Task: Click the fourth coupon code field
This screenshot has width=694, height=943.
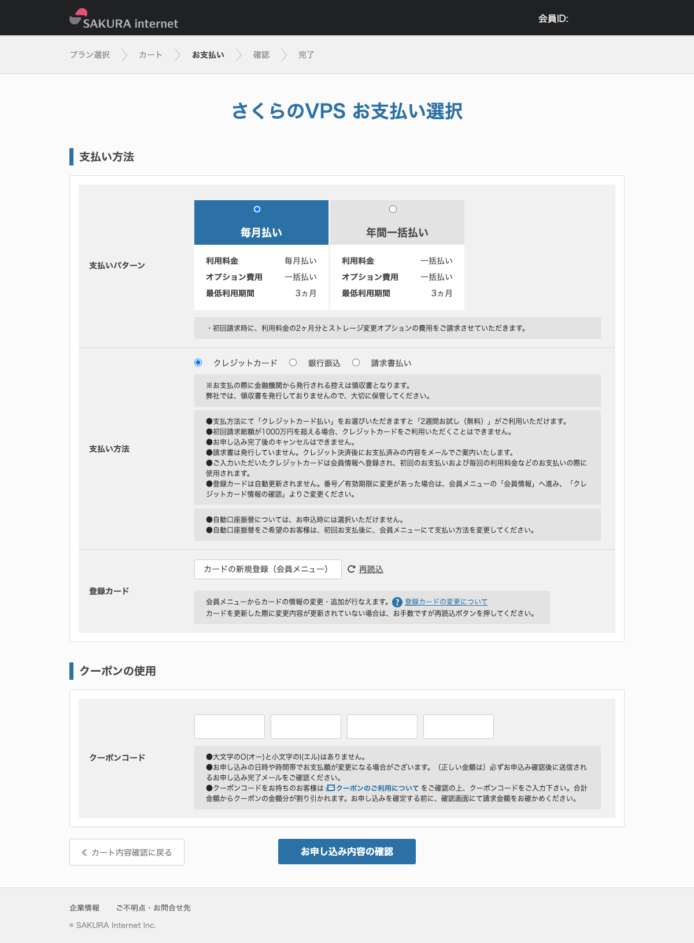Action: (459, 727)
